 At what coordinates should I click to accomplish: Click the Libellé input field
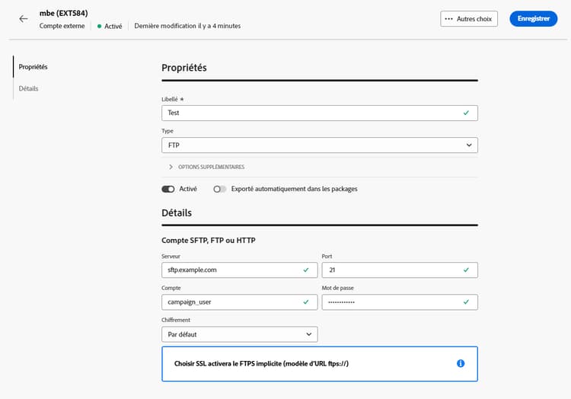319,113
